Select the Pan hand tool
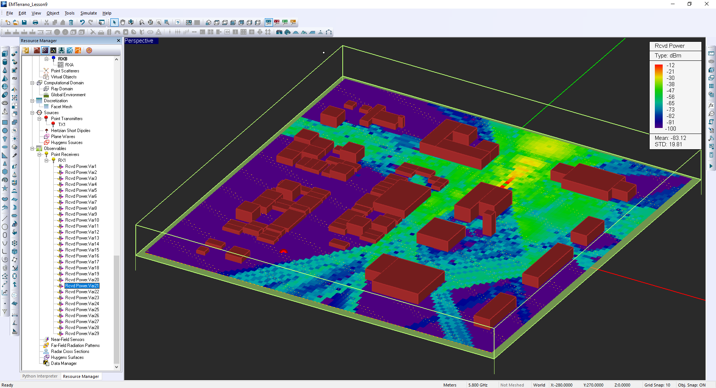 tap(123, 22)
